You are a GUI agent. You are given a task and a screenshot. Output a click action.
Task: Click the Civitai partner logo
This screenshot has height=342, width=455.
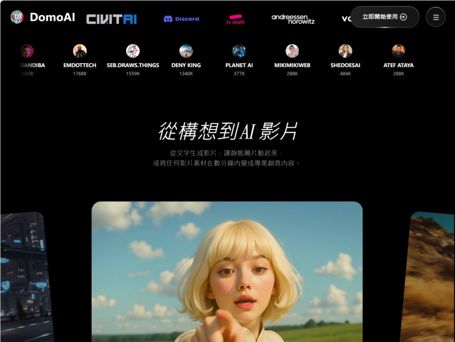tap(111, 19)
